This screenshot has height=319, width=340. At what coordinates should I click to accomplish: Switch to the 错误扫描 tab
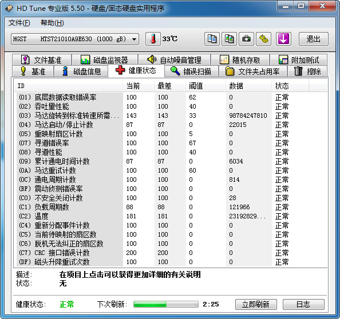click(x=191, y=71)
